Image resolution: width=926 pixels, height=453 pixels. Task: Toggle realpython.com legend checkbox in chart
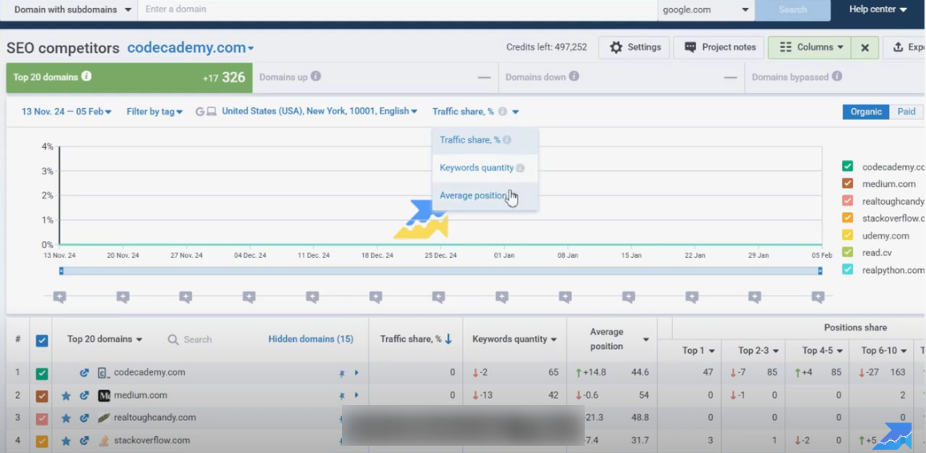coord(847,270)
